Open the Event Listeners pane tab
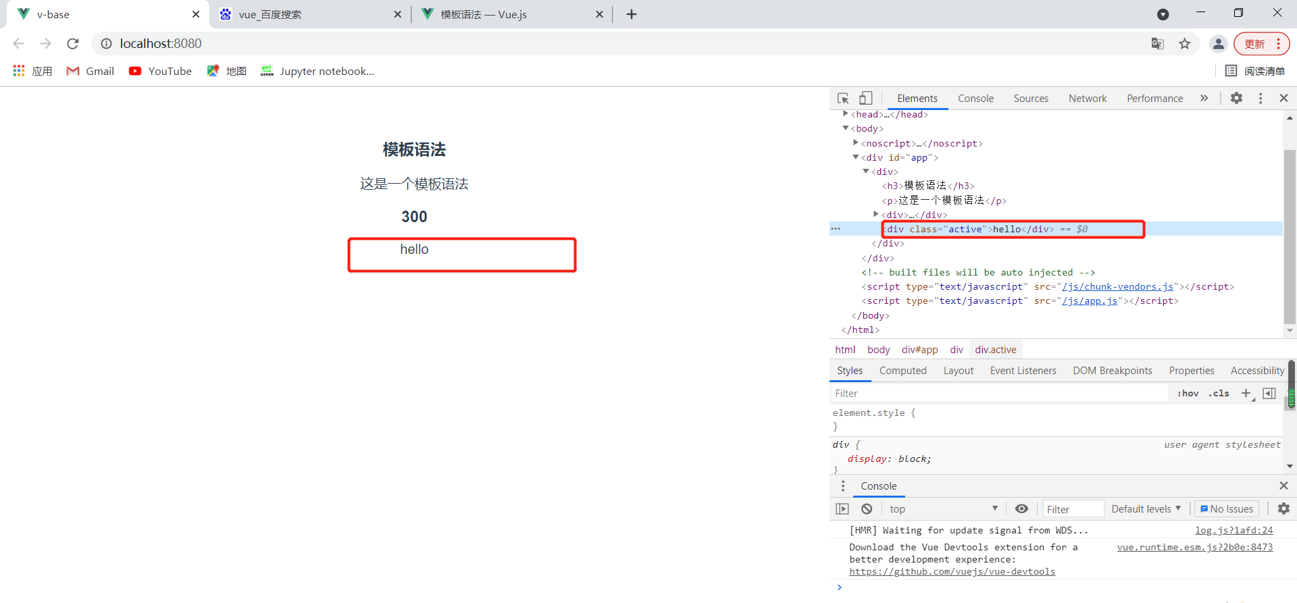 pyautogui.click(x=1023, y=370)
